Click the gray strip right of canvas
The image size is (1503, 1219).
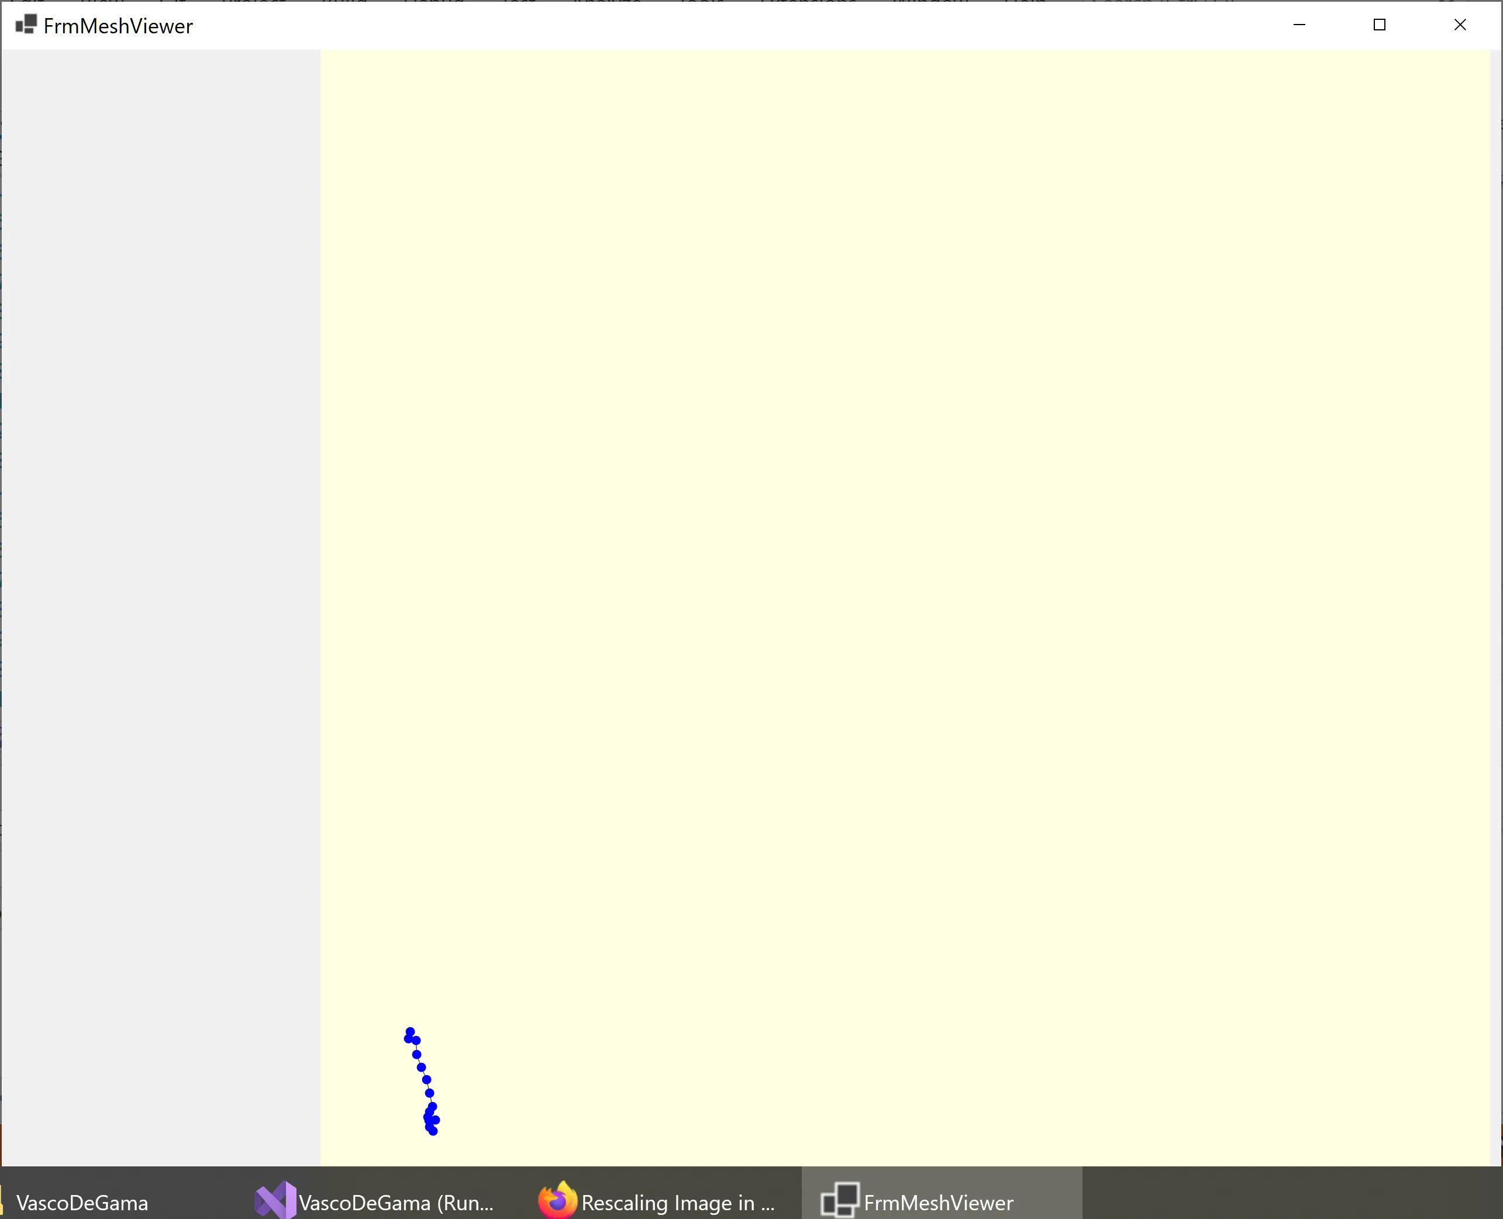[x=1496, y=604]
